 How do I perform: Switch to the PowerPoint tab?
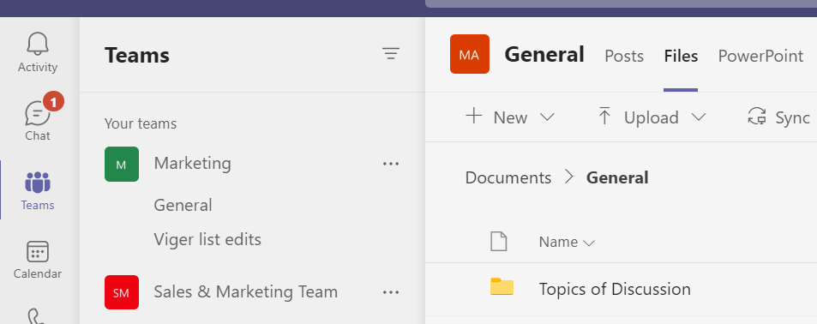pyautogui.click(x=760, y=57)
